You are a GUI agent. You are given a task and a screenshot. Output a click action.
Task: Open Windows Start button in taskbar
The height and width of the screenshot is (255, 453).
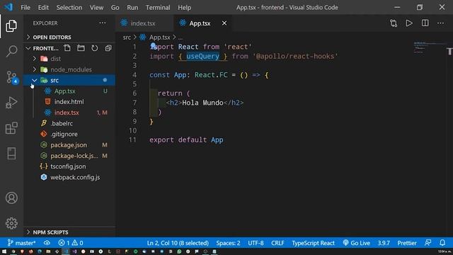pos(4,251)
